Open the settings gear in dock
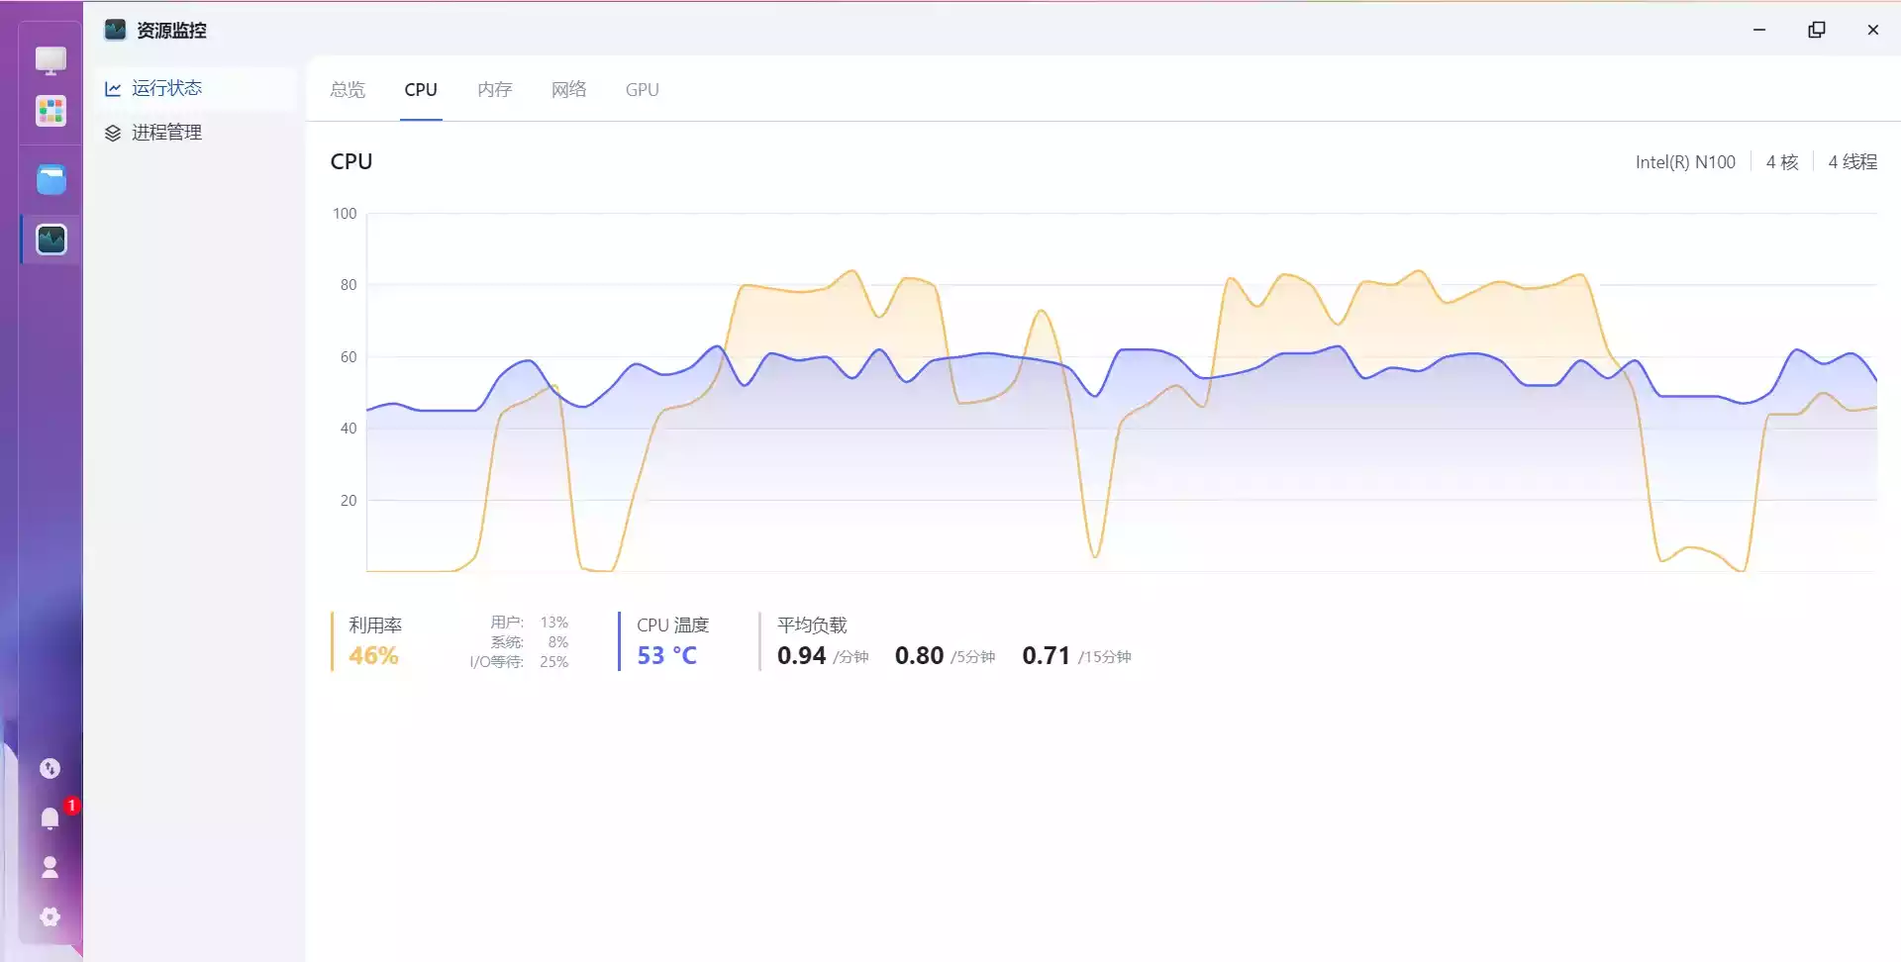Screen dimensions: 1901x962 click(x=50, y=917)
